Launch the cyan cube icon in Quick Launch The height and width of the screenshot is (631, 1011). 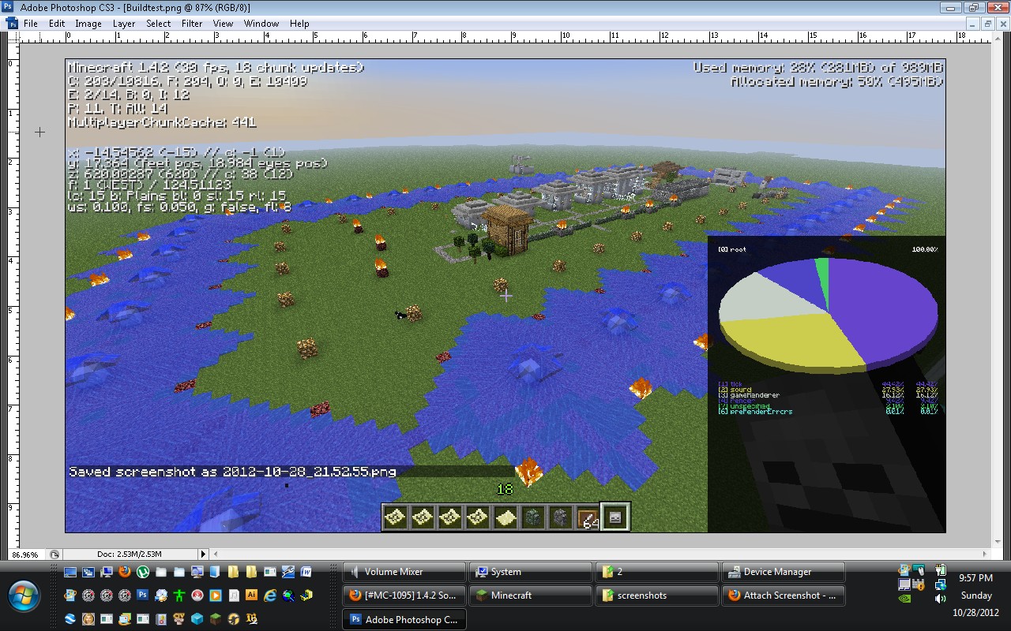pyautogui.click(x=197, y=619)
